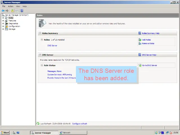Screen dimensions: 180x135
Task: Open the Action menu
Action: coord(11,6)
